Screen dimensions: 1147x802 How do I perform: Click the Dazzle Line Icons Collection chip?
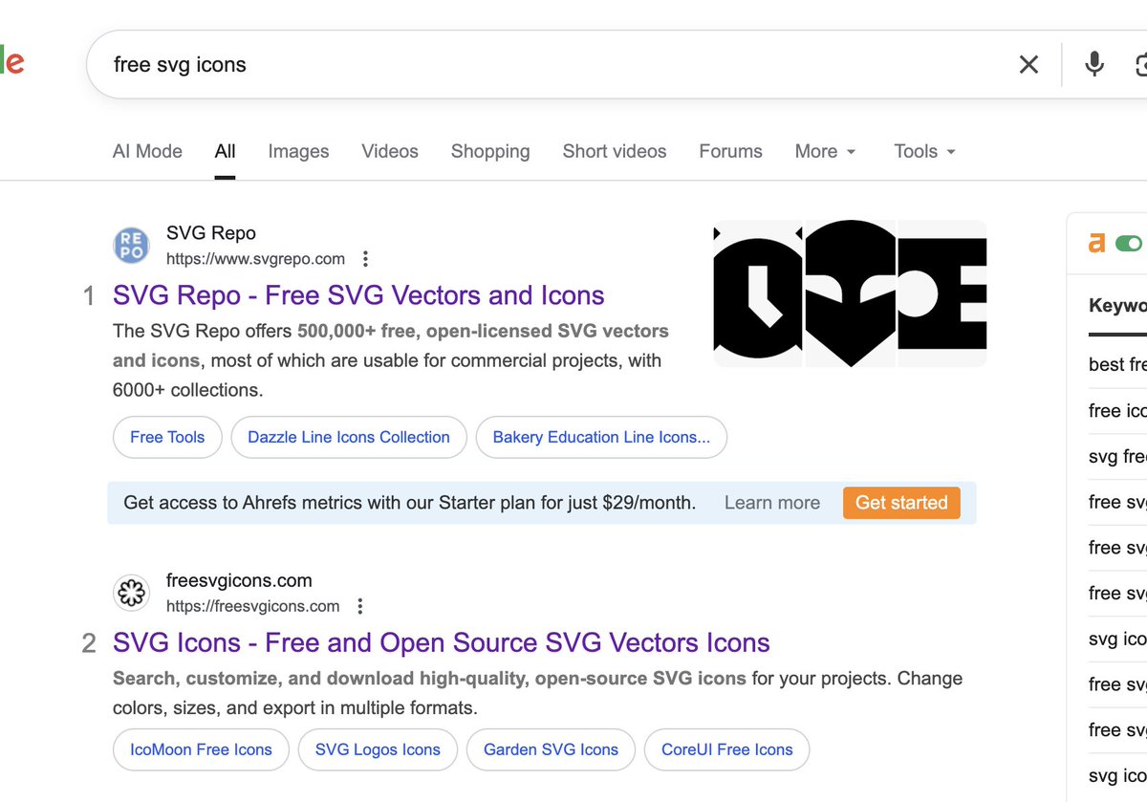[x=349, y=437]
